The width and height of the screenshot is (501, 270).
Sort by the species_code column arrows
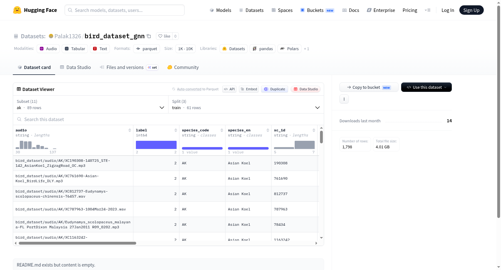tap(222, 130)
